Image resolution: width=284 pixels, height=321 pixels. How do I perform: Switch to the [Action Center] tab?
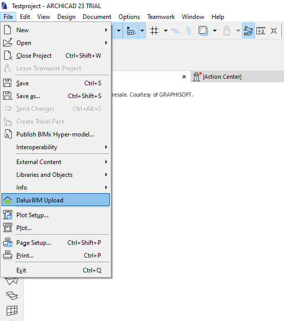pos(238,77)
